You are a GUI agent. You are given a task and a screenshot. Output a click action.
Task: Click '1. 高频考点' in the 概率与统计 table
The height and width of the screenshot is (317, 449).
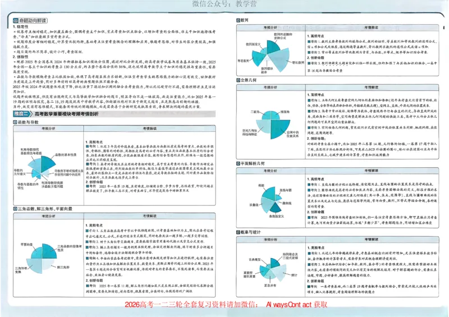[x=316, y=247]
